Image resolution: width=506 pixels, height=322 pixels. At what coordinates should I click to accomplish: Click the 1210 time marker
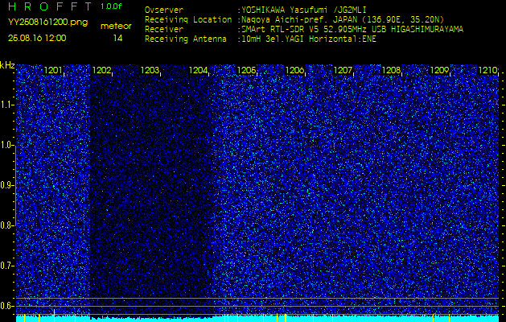488,70
